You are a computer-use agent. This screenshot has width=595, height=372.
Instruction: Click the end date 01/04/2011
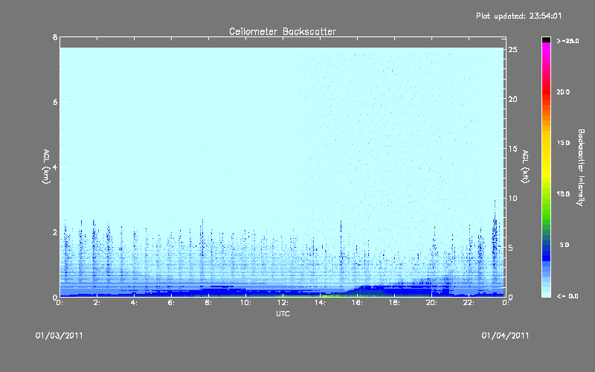point(505,336)
